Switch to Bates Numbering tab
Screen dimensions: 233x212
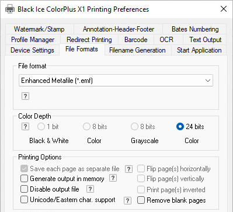[x=195, y=29]
